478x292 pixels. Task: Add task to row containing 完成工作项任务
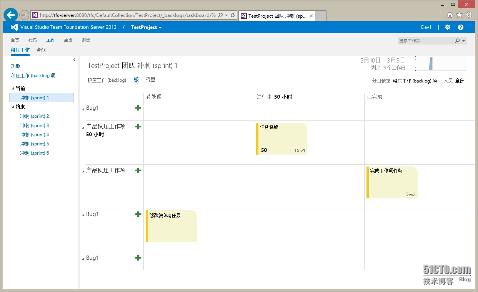138,170
